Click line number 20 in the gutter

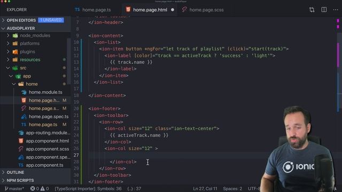76,108
